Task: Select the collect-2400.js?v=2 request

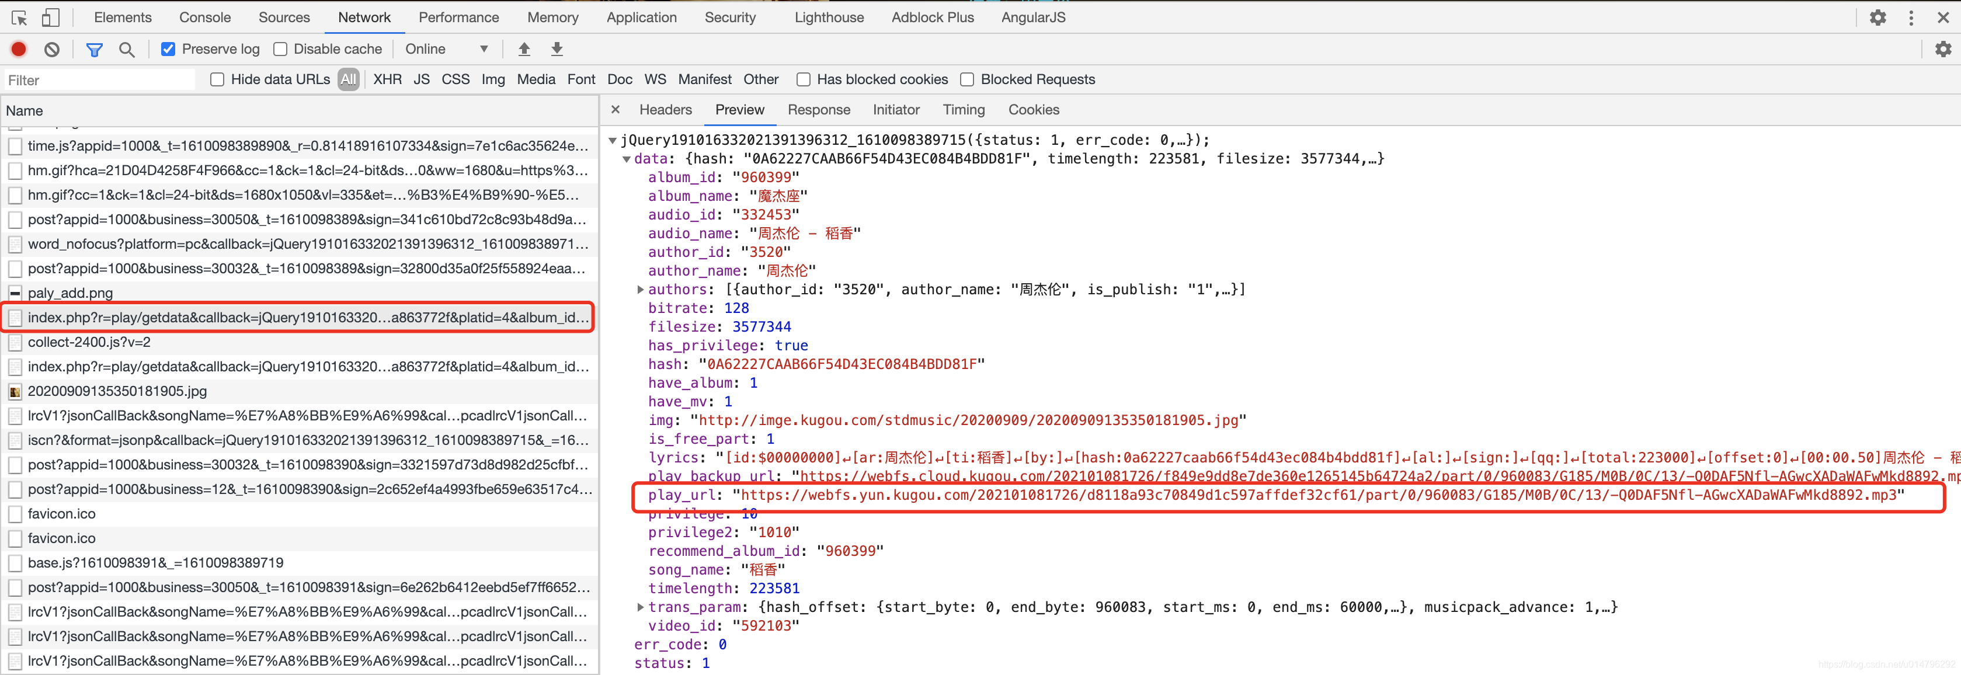Action: tap(89, 342)
